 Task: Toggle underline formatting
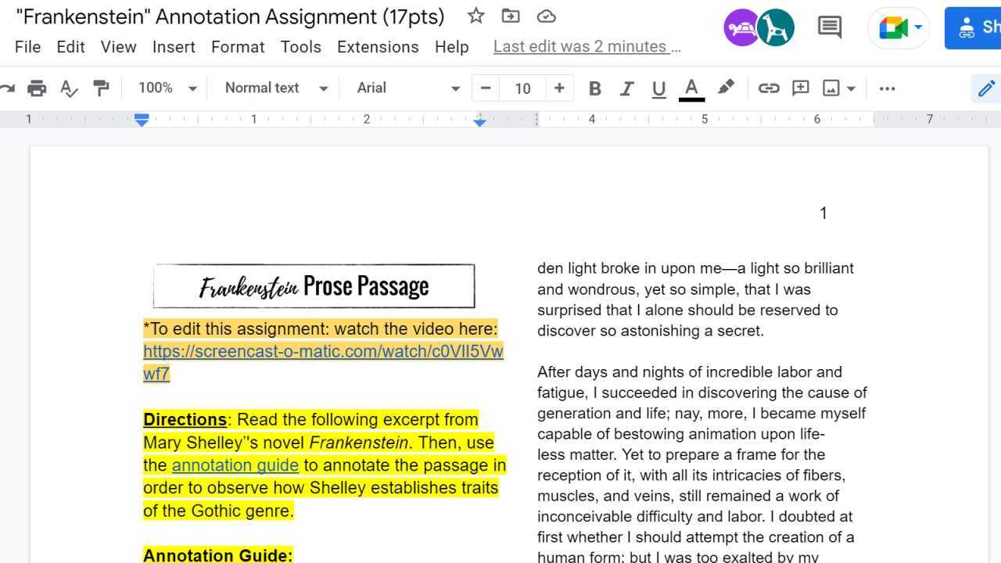[x=658, y=88]
